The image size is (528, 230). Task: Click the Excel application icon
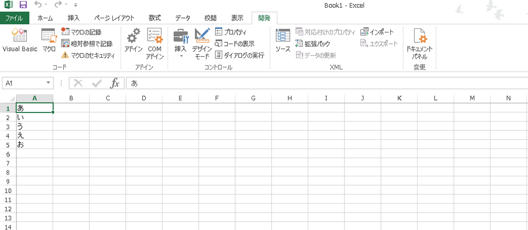[9, 5]
